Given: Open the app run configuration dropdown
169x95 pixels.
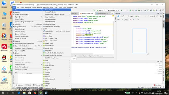Looking at the screenshot, I should click(100, 10).
